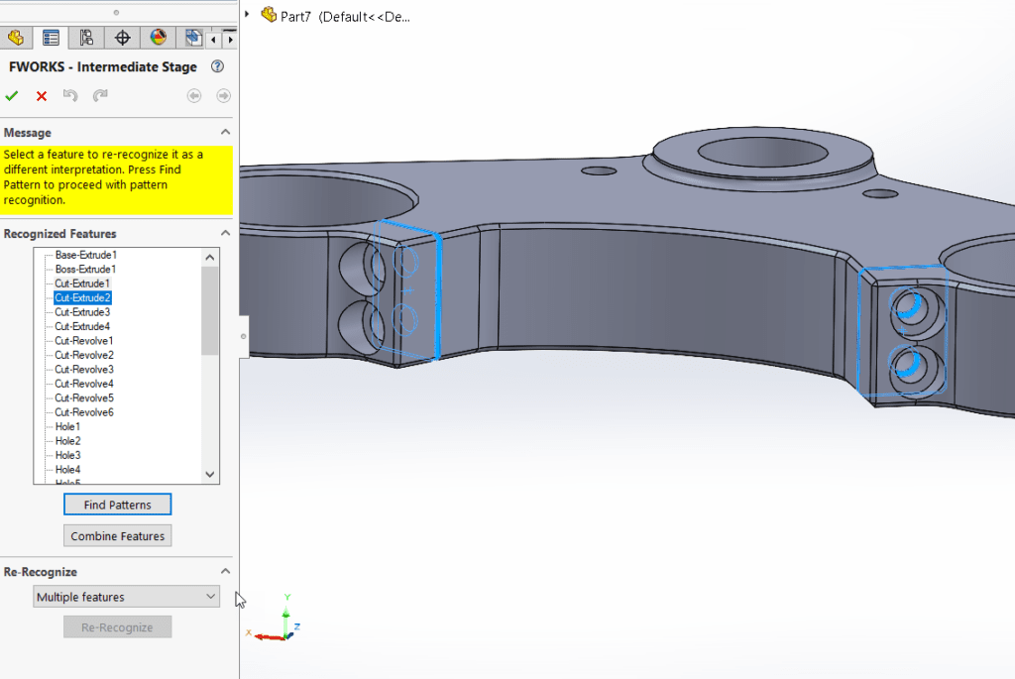Open the DisplayManager color ball tab
This screenshot has width=1015, height=679.
click(x=159, y=39)
